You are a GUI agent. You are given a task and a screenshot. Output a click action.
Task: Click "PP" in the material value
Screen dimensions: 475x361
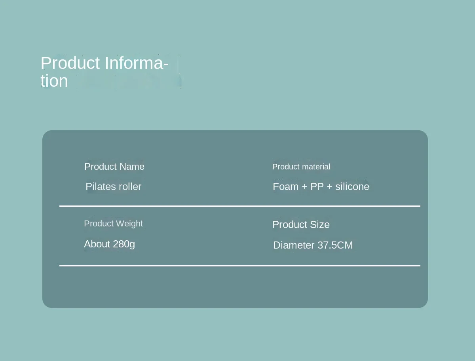tap(317, 186)
